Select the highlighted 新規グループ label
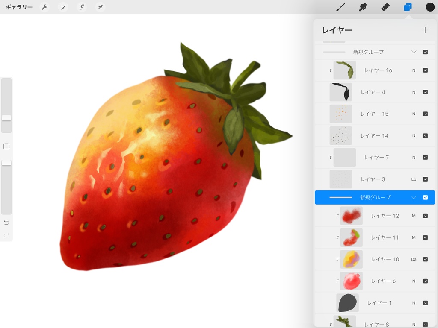 [x=375, y=197]
